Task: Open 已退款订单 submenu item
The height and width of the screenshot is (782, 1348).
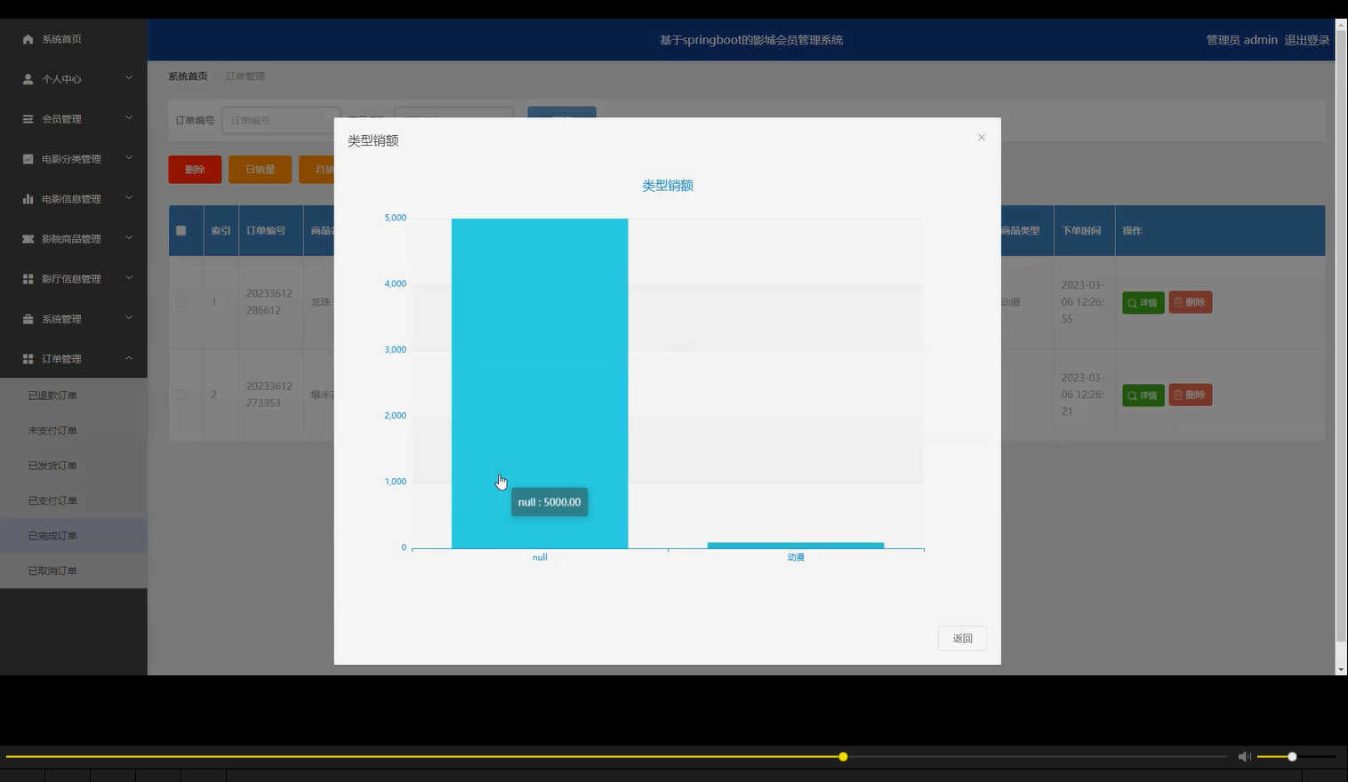Action: click(73, 395)
